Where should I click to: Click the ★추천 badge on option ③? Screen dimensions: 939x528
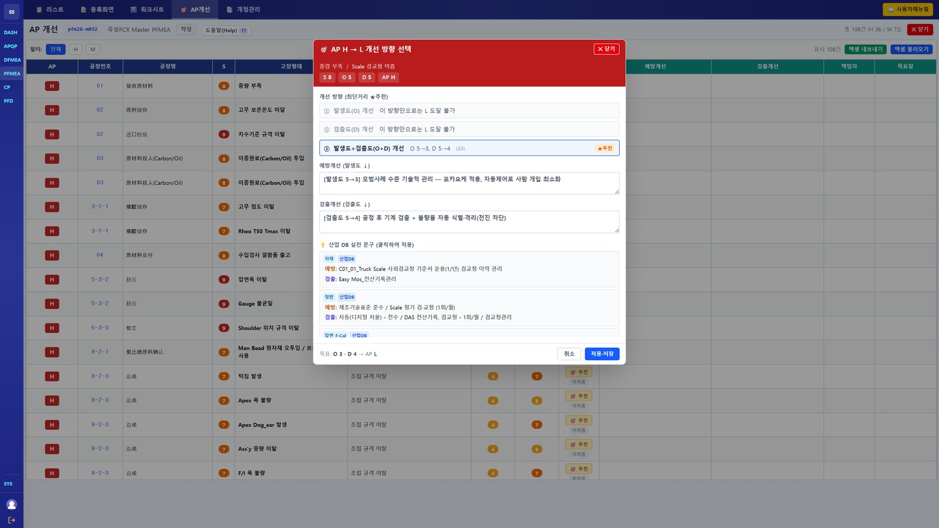(x=604, y=148)
